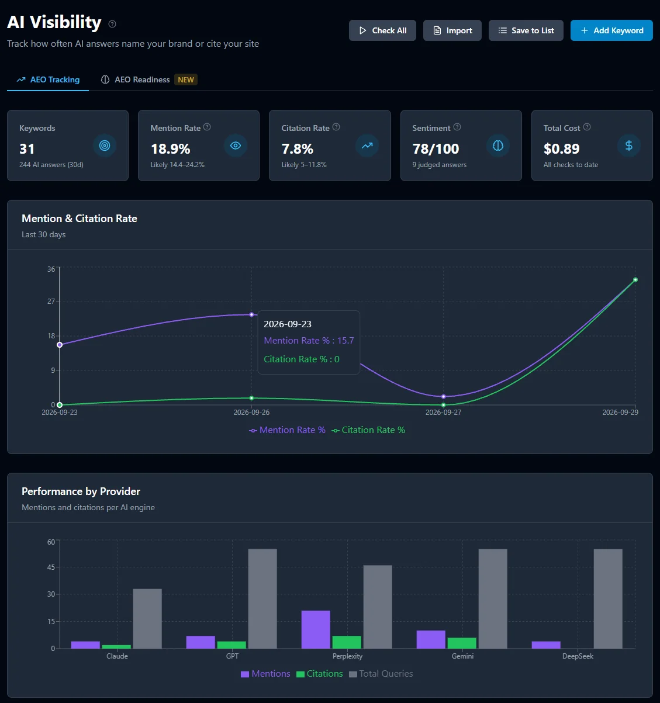Click the play icon in Check All button
Viewport: 660px width, 703px height.
point(363,30)
